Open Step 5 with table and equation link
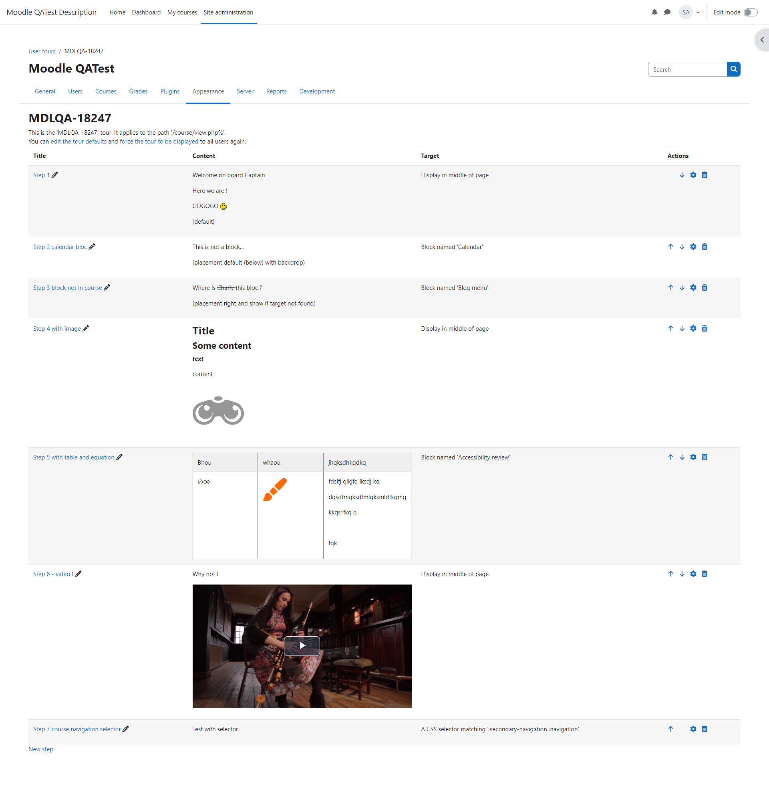 [x=74, y=457]
